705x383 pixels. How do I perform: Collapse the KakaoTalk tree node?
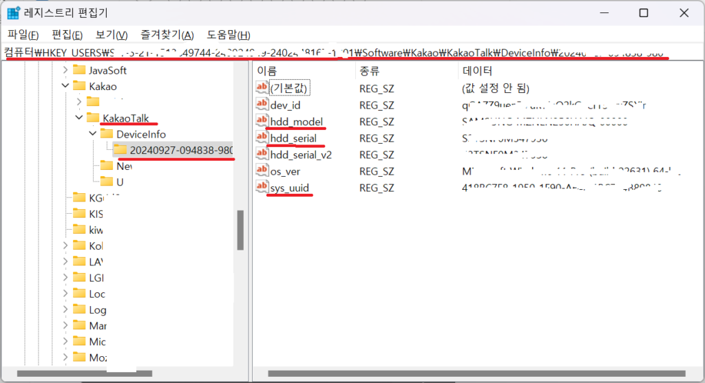click(x=79, y=118)
